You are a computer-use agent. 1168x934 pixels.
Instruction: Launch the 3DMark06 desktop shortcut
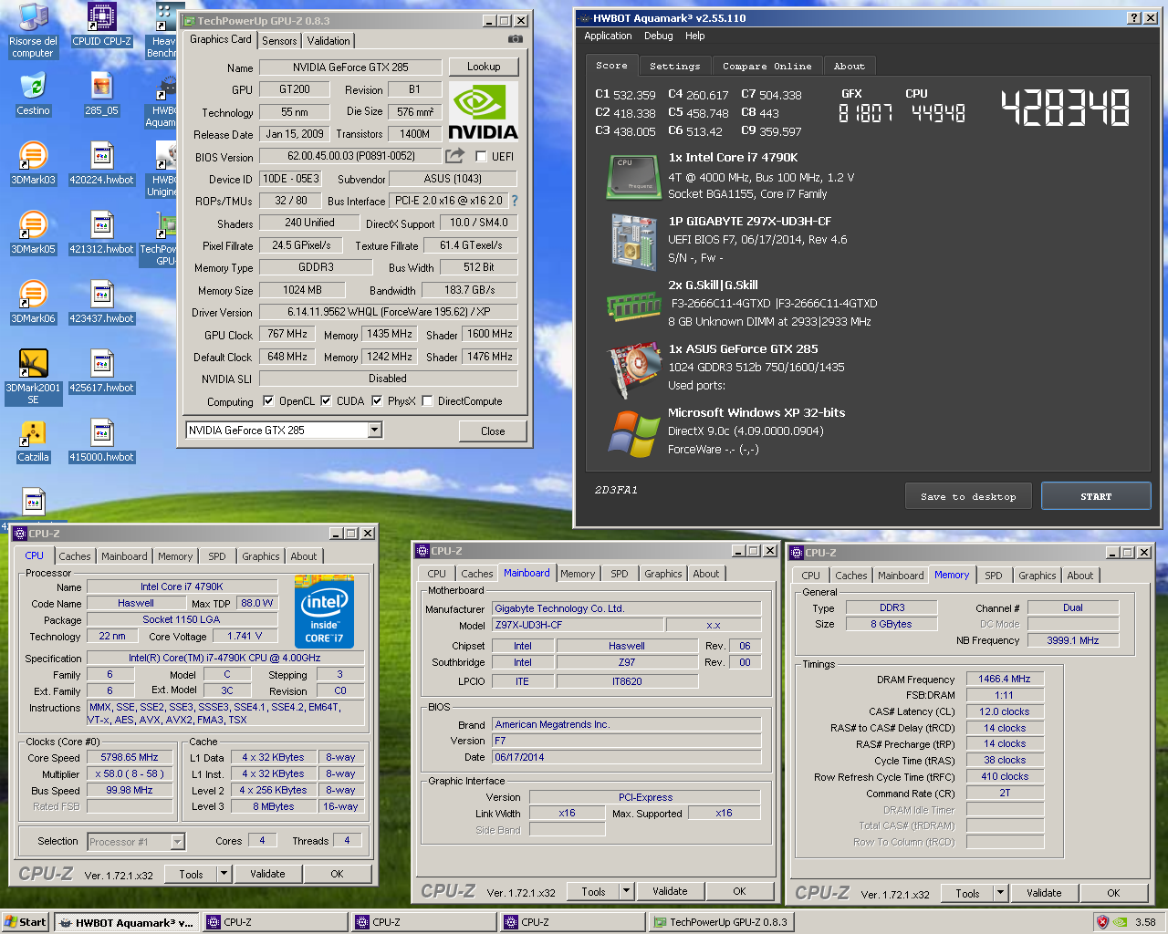point(33,302)
